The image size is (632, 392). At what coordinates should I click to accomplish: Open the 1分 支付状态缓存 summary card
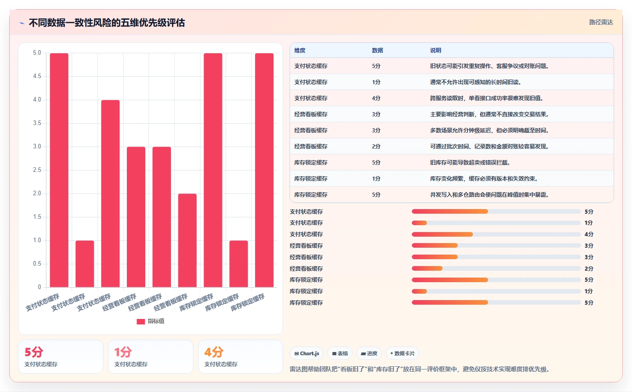(x=151, y=357)
